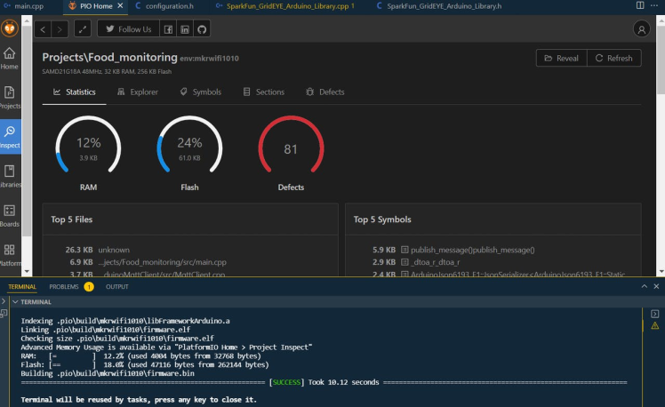Switch to the Defects tab
This screenshot has height=407, width=665.
coord(325,92)
